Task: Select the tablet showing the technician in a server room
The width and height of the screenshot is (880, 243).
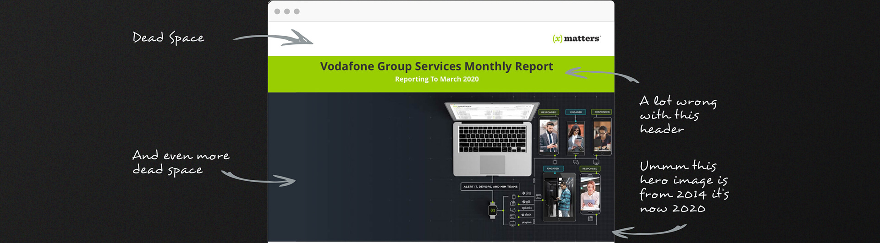Action: 559,197
